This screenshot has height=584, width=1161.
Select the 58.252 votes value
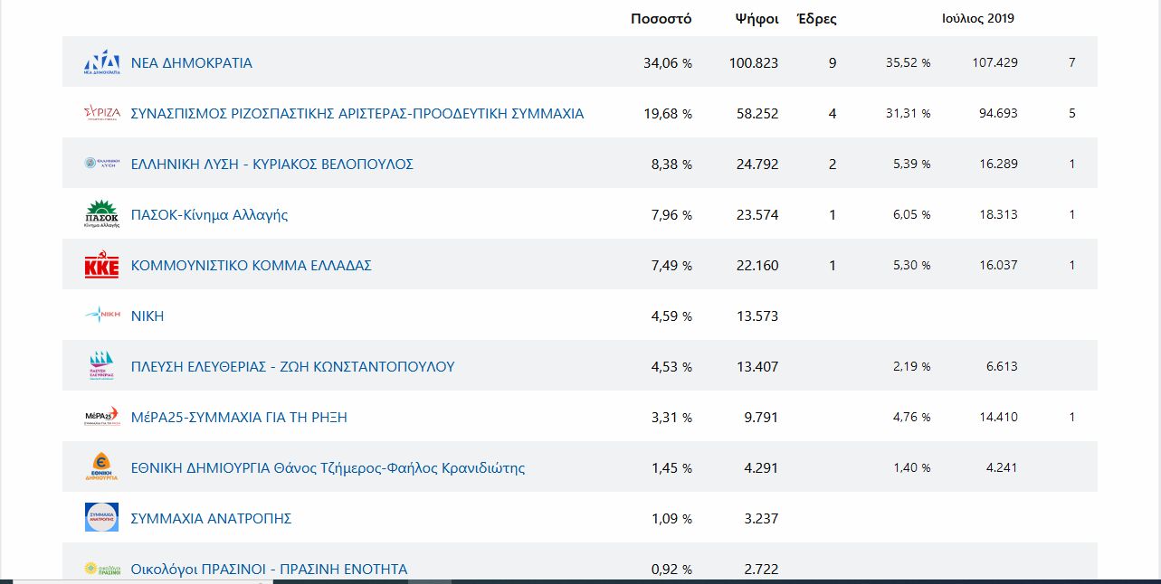pyautogui.click(x=757, y=114)
